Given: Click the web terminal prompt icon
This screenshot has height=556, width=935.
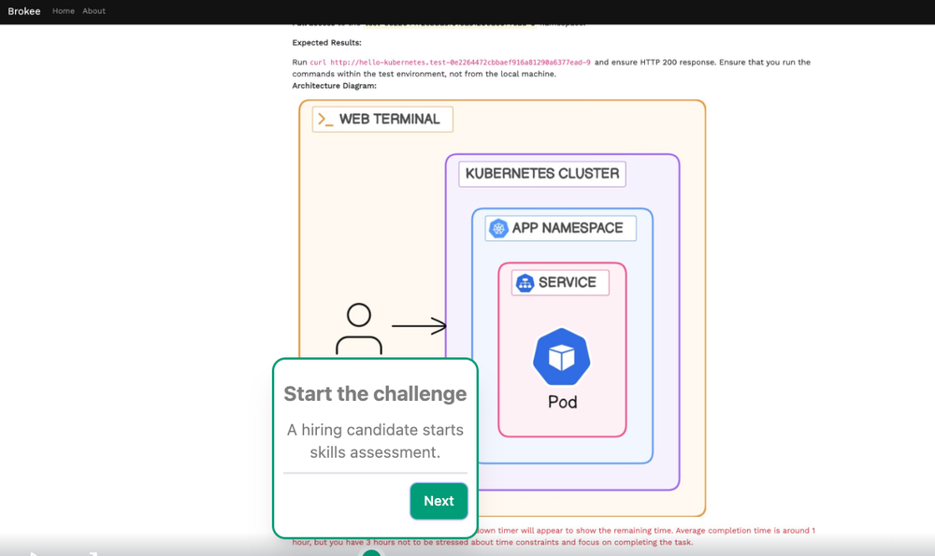Looking at the screenshot, I should [325, 120].
